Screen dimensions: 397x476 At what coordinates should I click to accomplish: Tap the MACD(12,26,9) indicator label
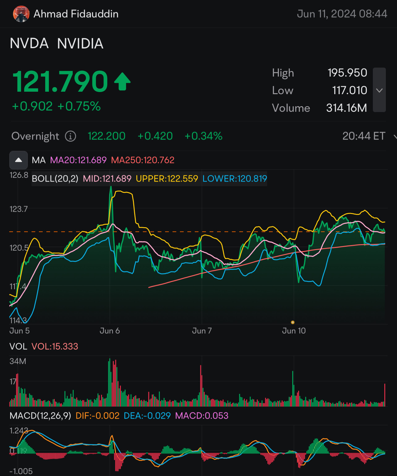click(41, 415)
